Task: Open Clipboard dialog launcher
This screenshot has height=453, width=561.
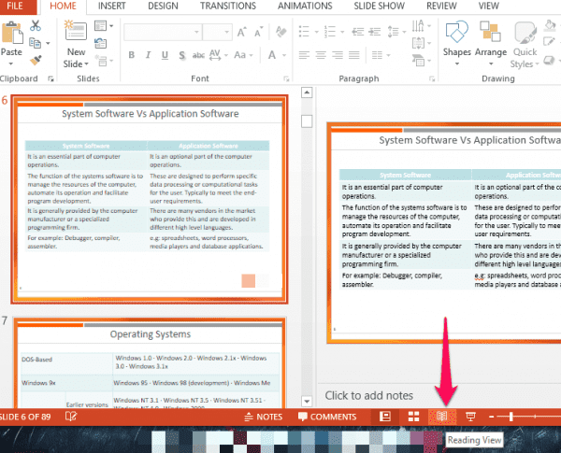Action: [x=50, y=79]
